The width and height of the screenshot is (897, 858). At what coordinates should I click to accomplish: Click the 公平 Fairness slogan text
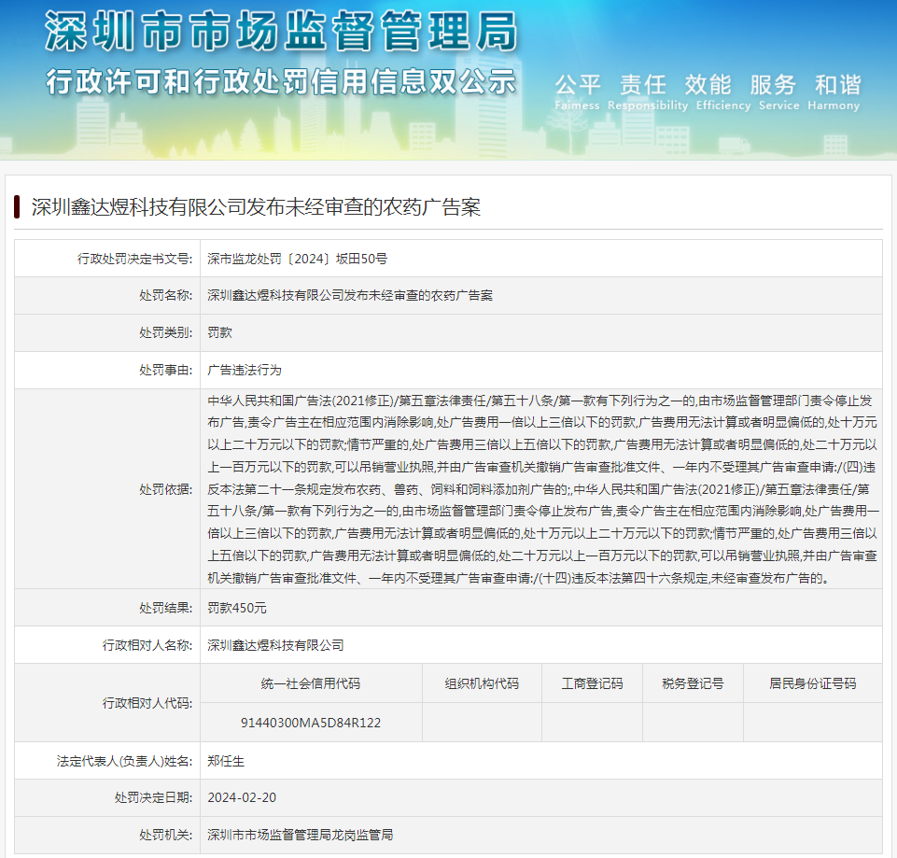(x=577, y=91)
